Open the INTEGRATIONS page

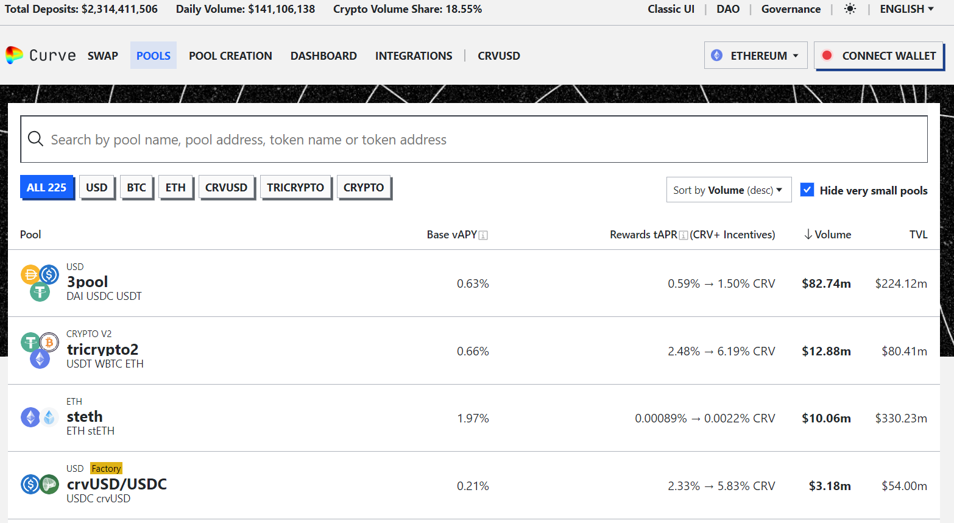[x=414, y=55]
